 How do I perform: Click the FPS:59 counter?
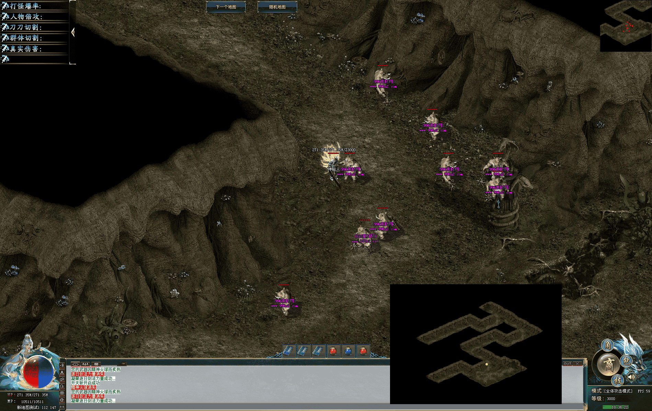644,391
